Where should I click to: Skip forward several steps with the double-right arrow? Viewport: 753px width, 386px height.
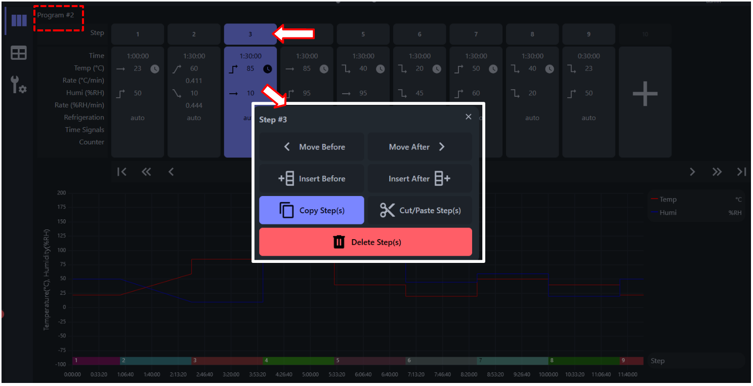(717, 172)
